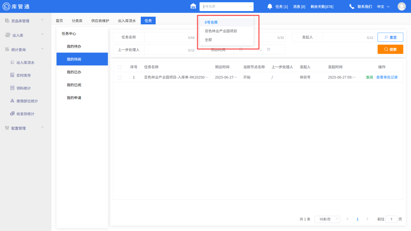
Task: Click the 实时库存 sidebar item text
Action: point(24,75)
